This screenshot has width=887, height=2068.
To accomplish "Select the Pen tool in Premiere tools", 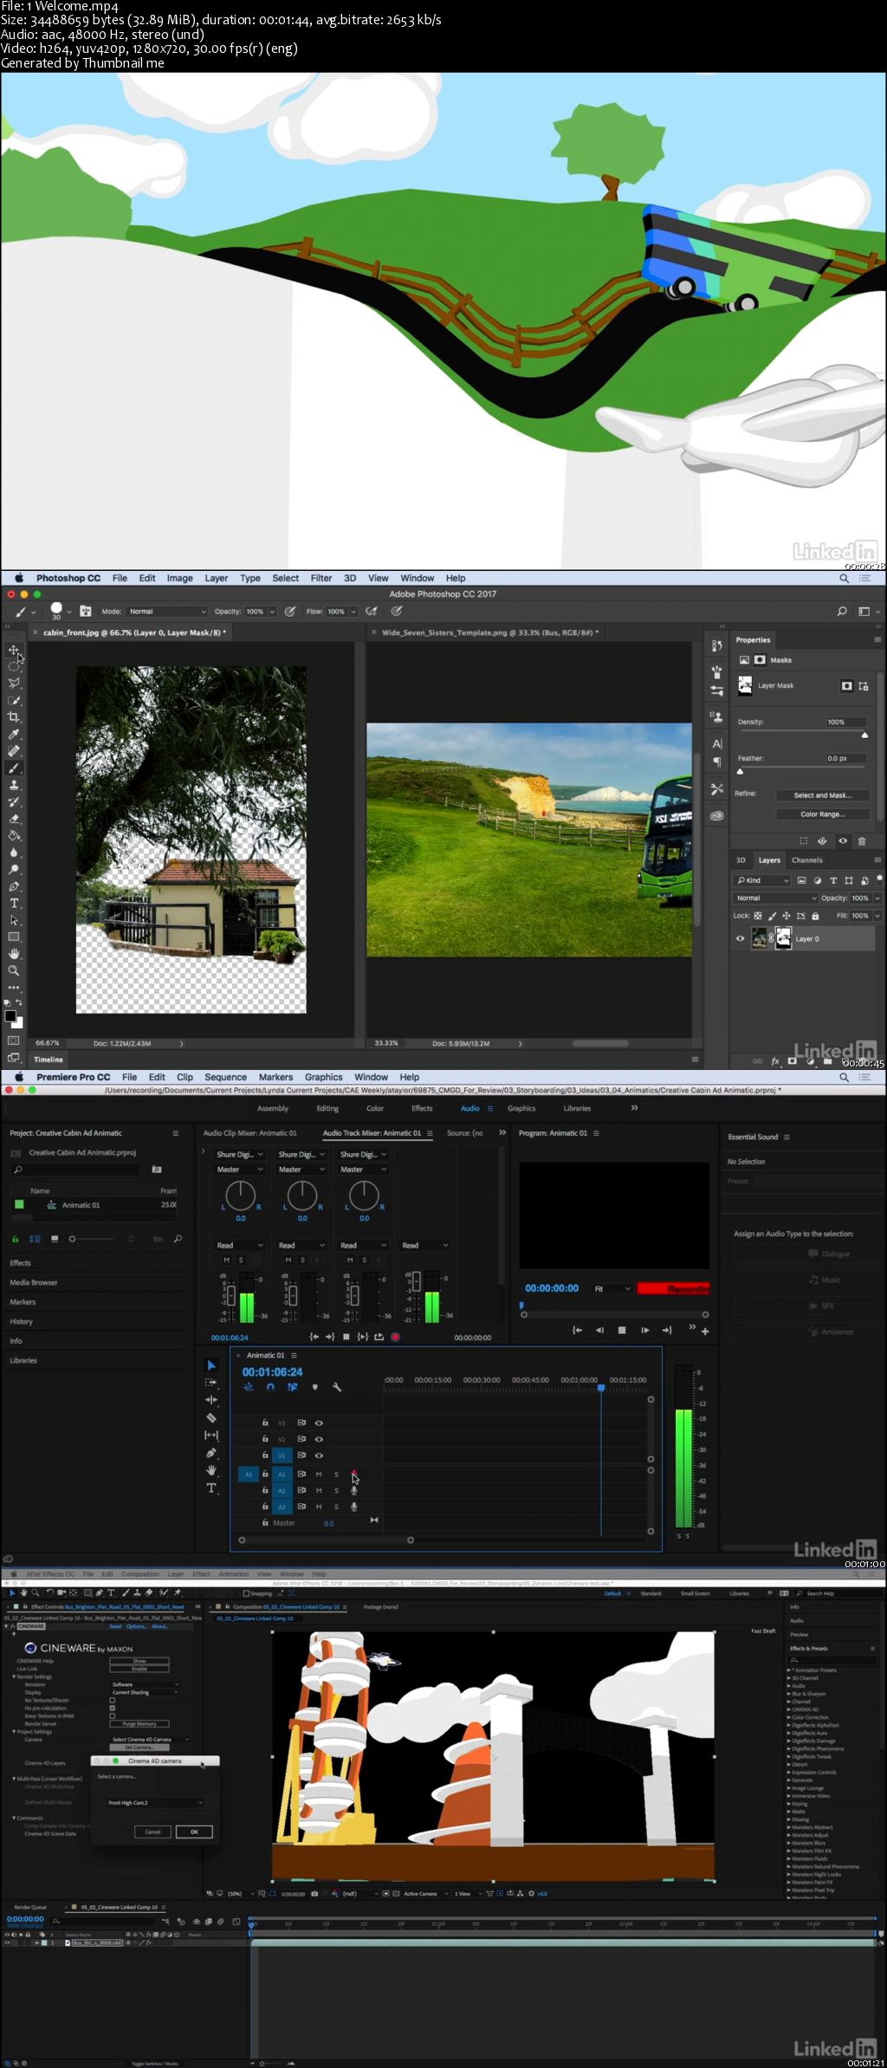I will point(211,1453).
